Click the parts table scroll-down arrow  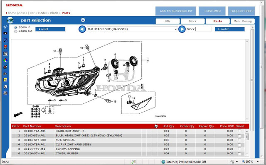pyautogui.click(x=247, y=154)
